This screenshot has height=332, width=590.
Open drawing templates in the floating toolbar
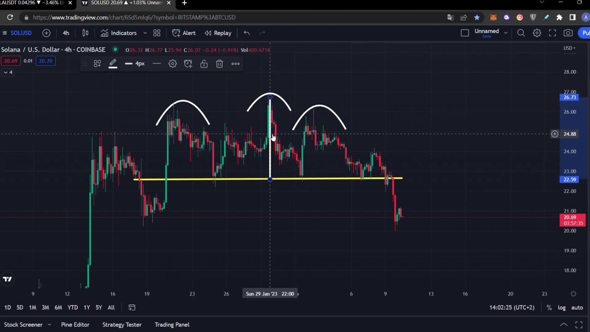click(97, 64)
